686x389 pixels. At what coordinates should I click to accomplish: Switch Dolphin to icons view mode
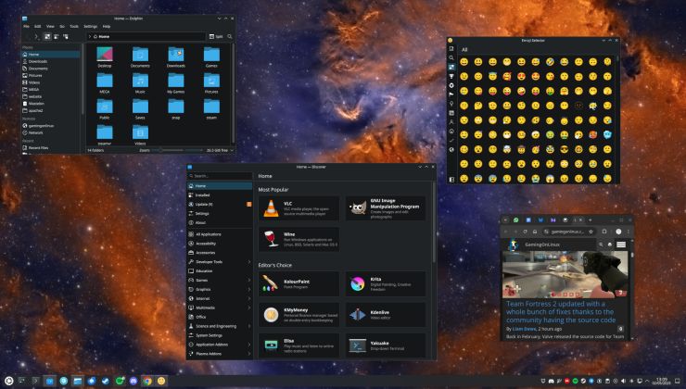coord(47,36)
